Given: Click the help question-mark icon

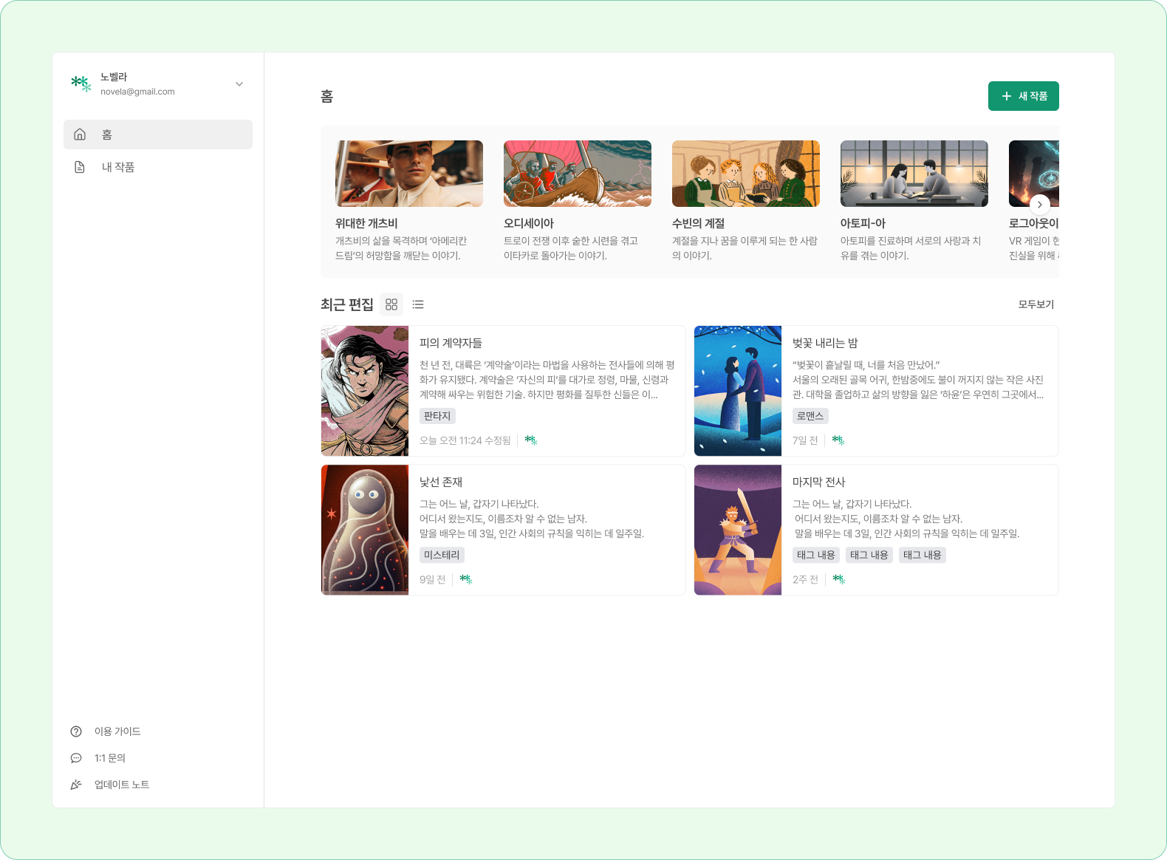Looking at the screenshot, I should point(76,731).
